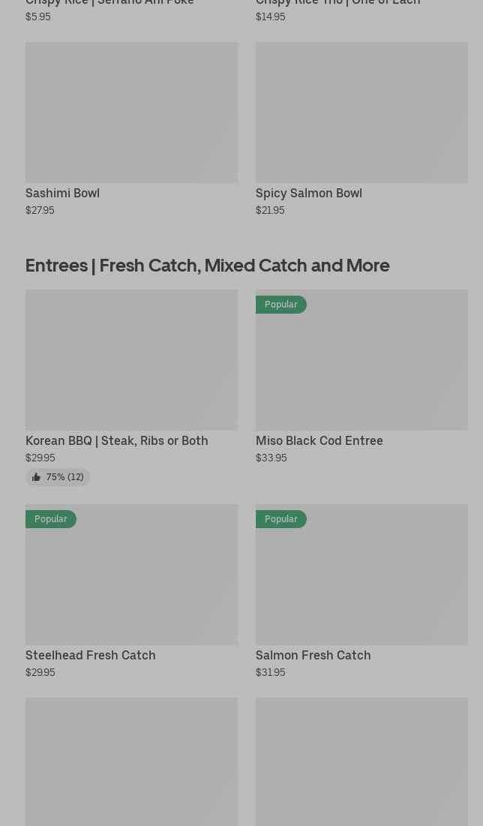Viewport: 483px width, 826px height.
Task: Click the $27.95 Sashimi Bowl price
Action: click(x=40, y=210)
